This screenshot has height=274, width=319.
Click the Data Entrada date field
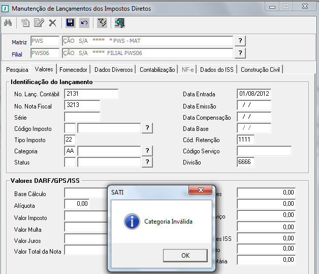pos(254,94)
